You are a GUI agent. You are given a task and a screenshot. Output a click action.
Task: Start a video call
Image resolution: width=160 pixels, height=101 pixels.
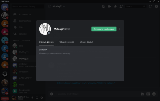point(109,6)
